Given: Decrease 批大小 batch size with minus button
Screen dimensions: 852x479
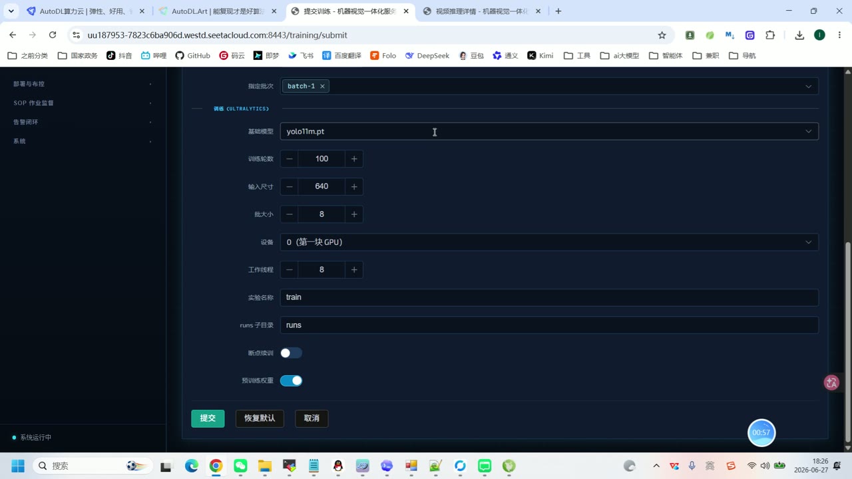Looking at the screenshot, I should pos(290,214).
